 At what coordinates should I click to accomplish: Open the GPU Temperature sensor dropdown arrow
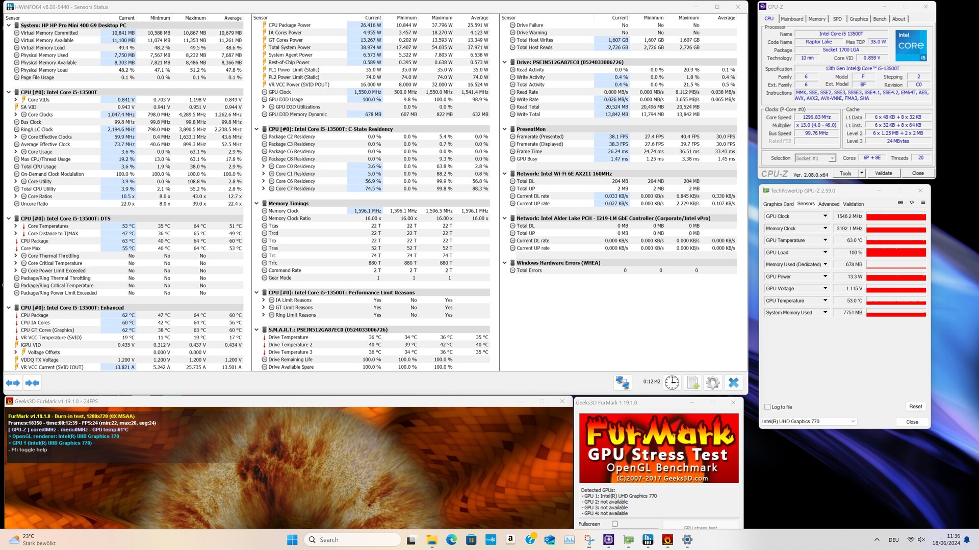click(825, 240)
